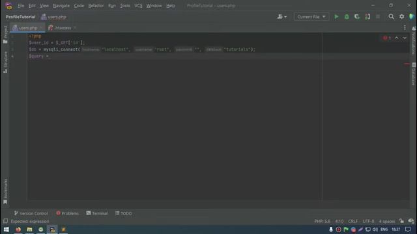This screenshot has height=234, width=417.
Task: Open the Tools menu
Action: click(125, 6)
